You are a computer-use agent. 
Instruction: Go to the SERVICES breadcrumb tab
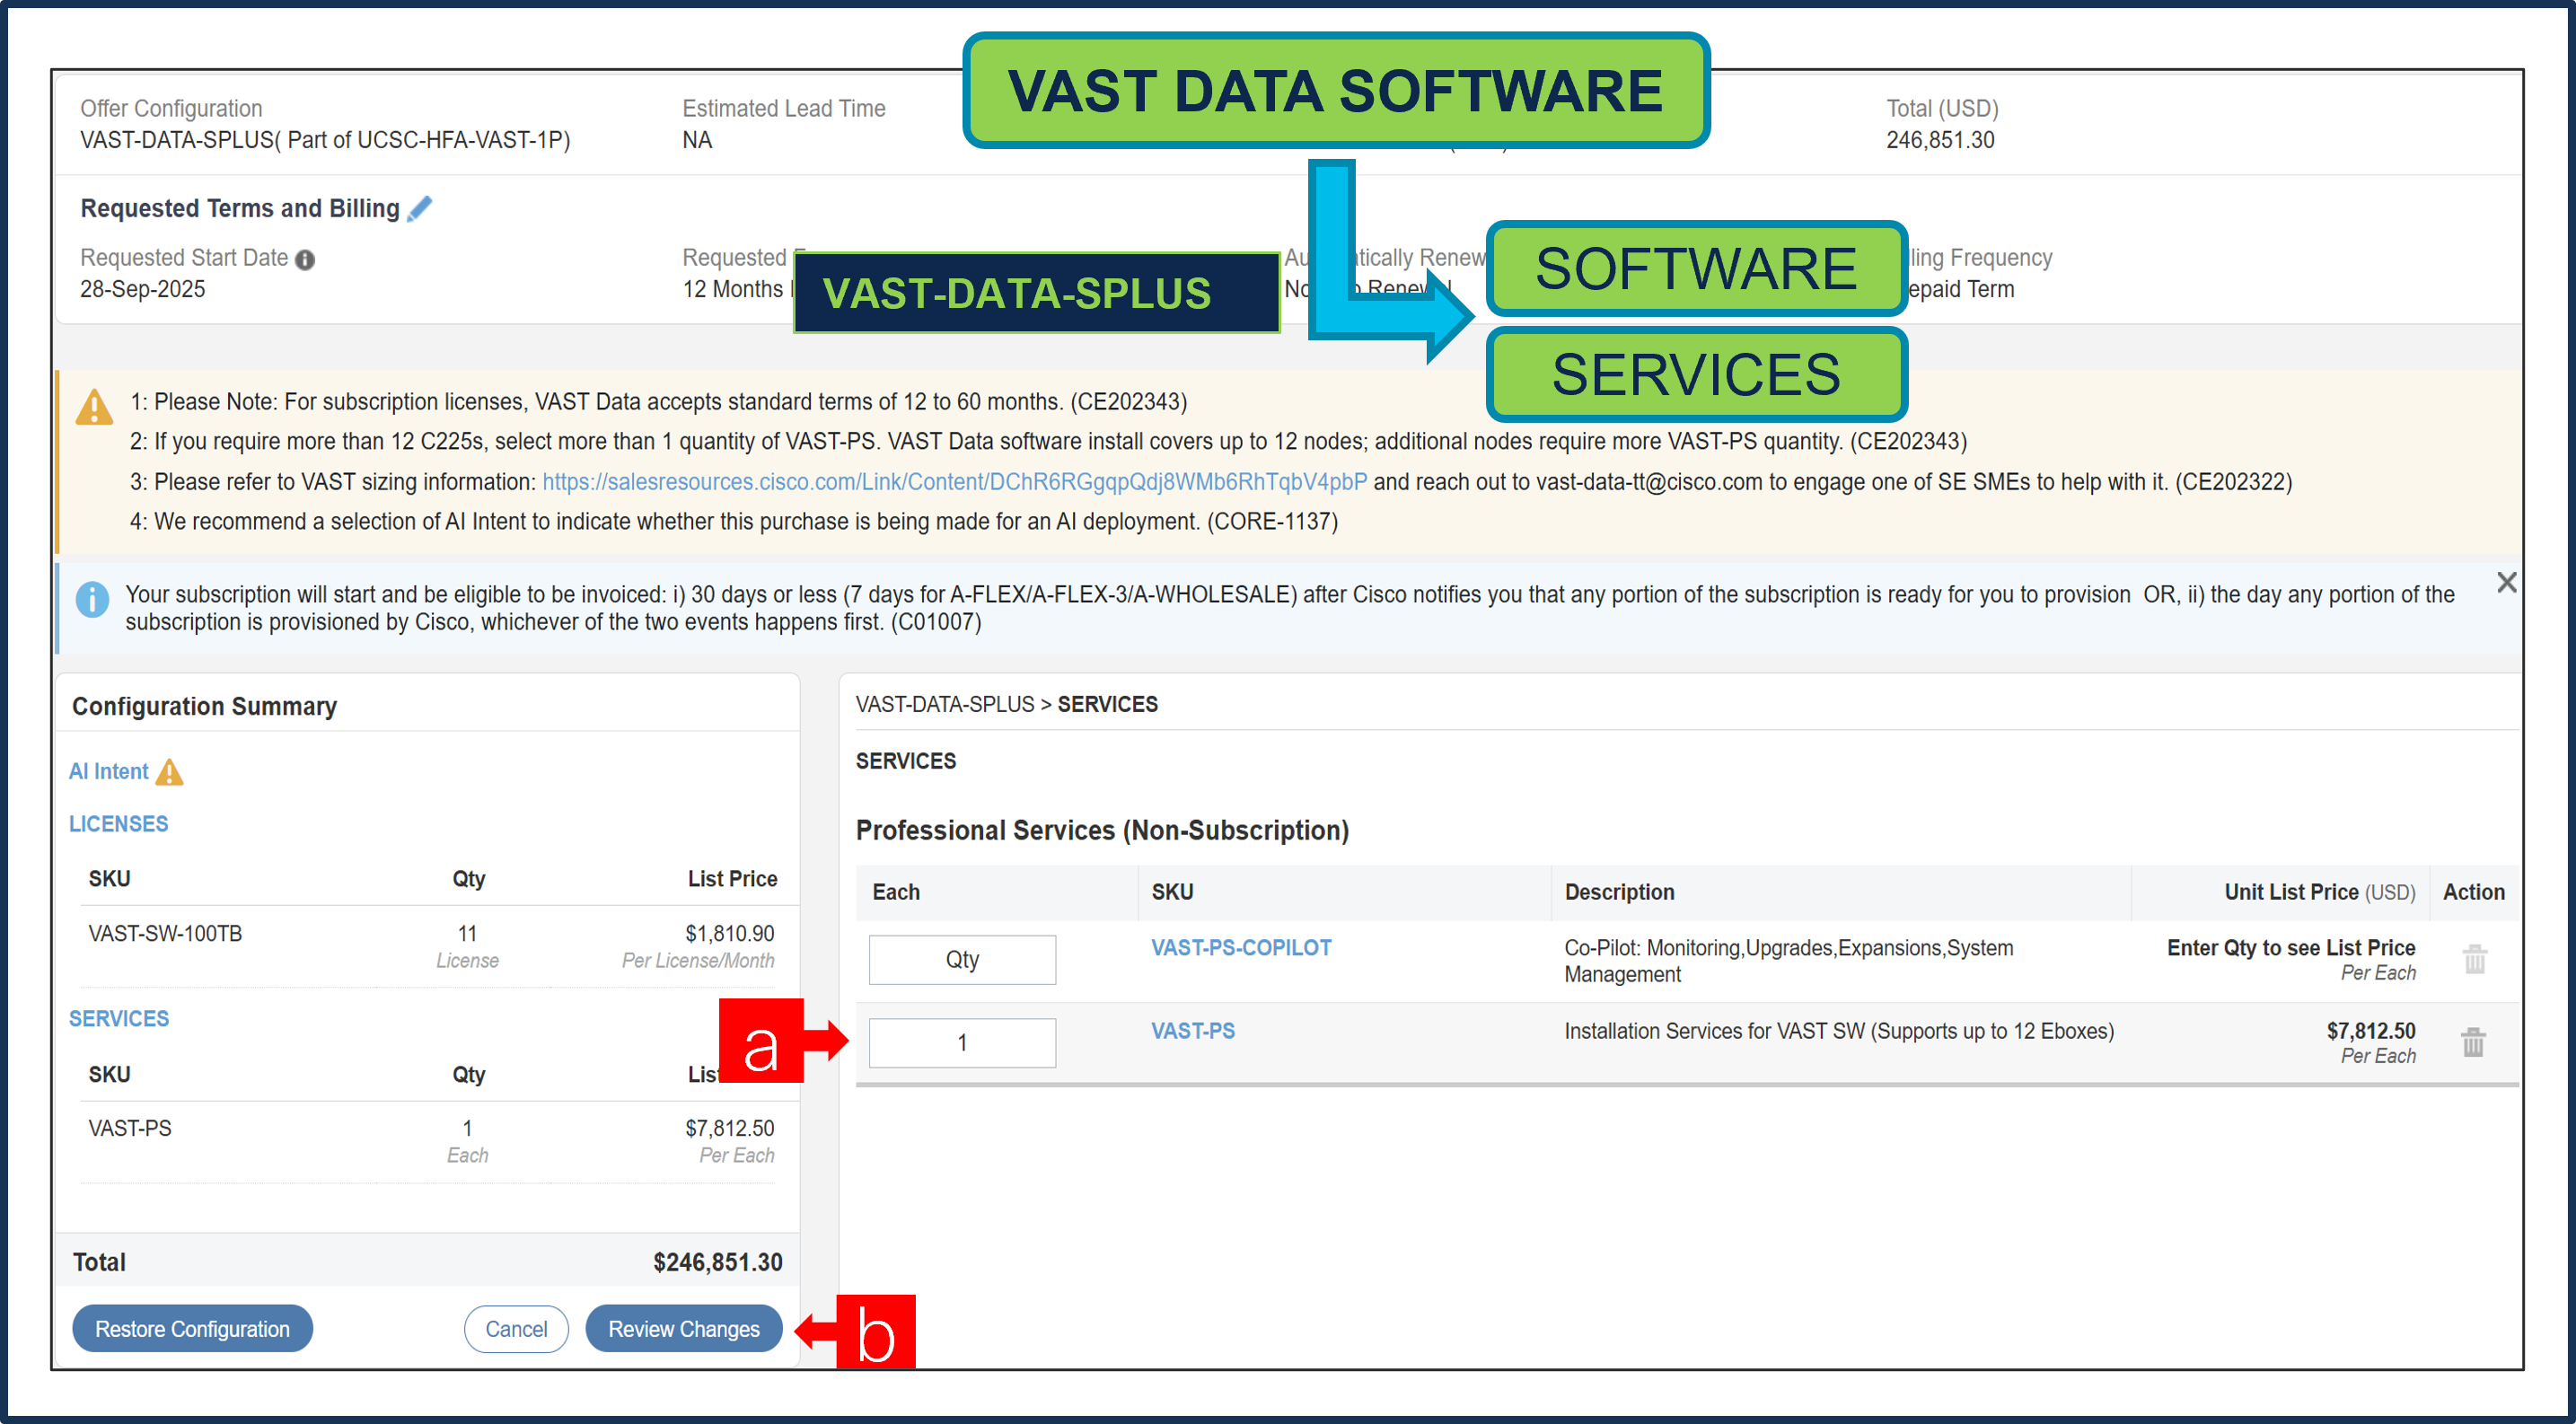coord(1108,704)
